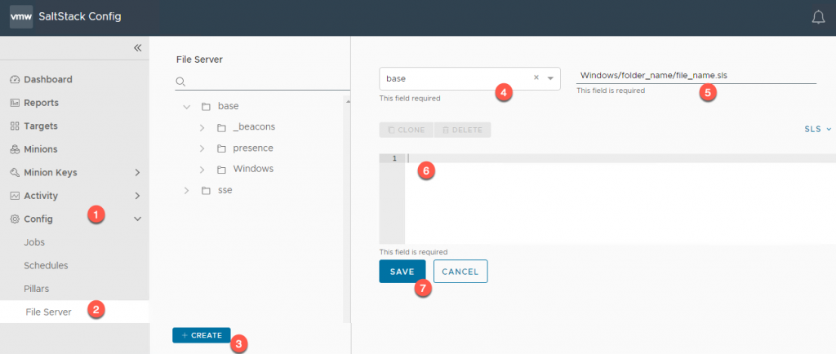The width and height of the screenshot is (836, 354).
Task: Open Minions page
Action: click(41, 149)
